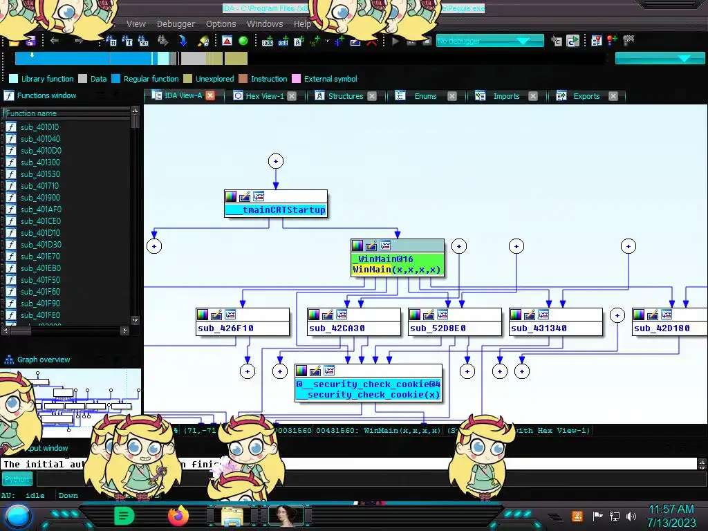Open the View menu
This screenshot has width=708, height=531.
click(x=136, y=24)
